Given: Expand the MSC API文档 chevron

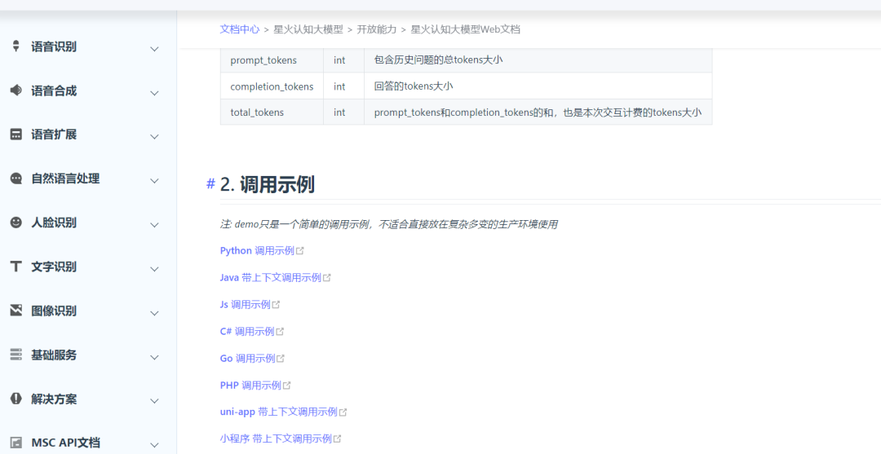Looking at the screenshot, I should (x=154, y=445).
